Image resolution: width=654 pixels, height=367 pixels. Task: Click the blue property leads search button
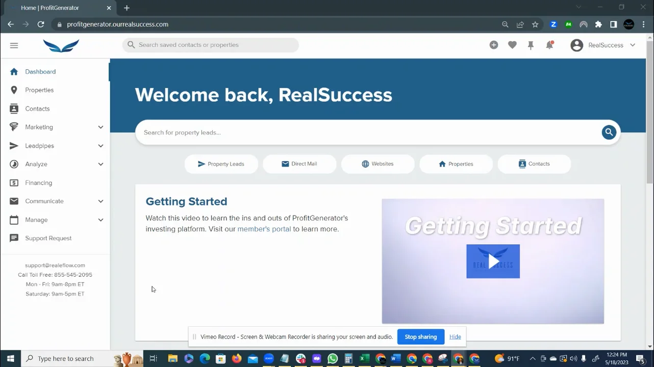[x=609, y=133]
